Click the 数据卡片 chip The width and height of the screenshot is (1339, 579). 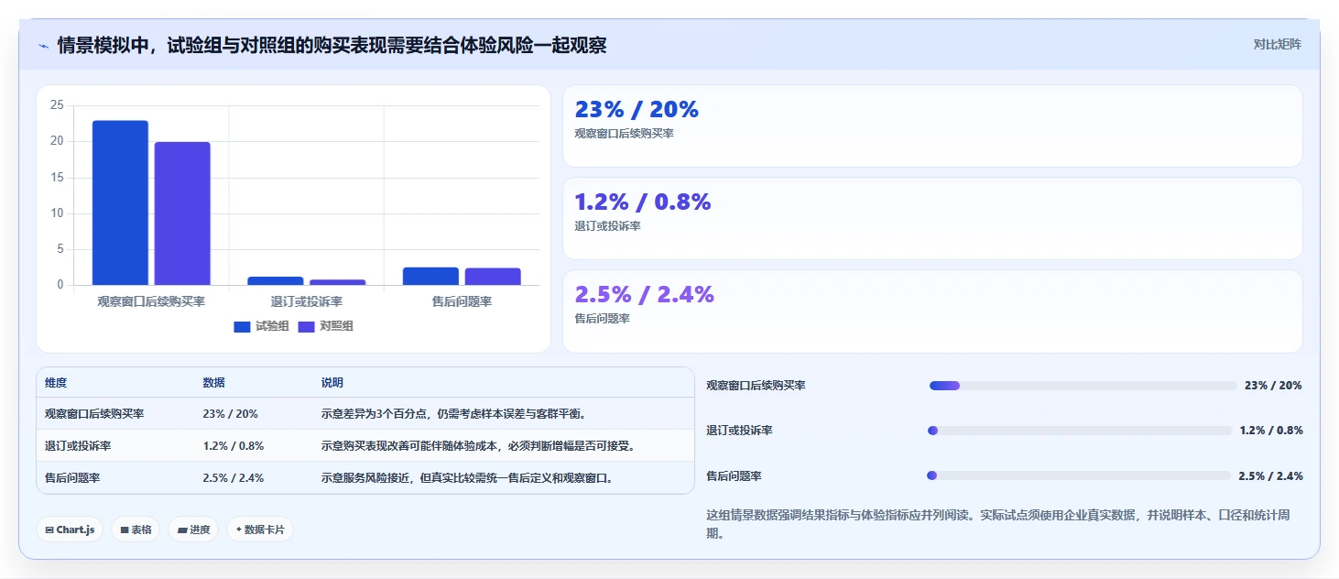[260, 530]
